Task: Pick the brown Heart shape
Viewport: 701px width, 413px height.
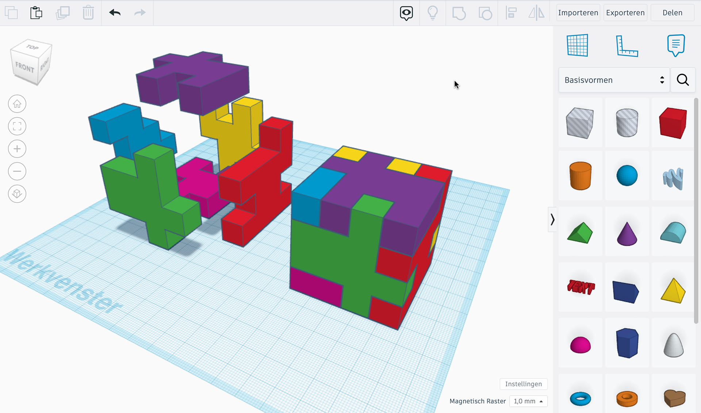Action: 674,398
